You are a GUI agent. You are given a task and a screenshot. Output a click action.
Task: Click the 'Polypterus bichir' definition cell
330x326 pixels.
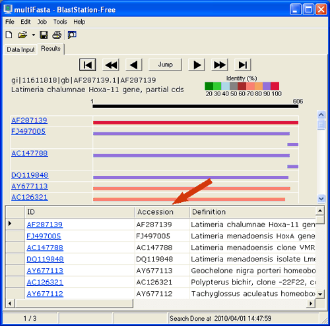tap(253, 282)
